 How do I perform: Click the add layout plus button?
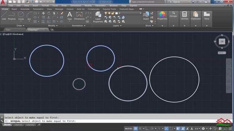[x=39, y=124]
